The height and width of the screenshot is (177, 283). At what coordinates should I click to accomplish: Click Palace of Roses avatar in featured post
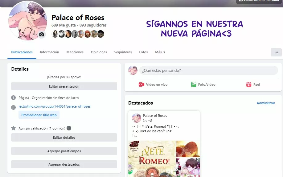pos(137,118)
